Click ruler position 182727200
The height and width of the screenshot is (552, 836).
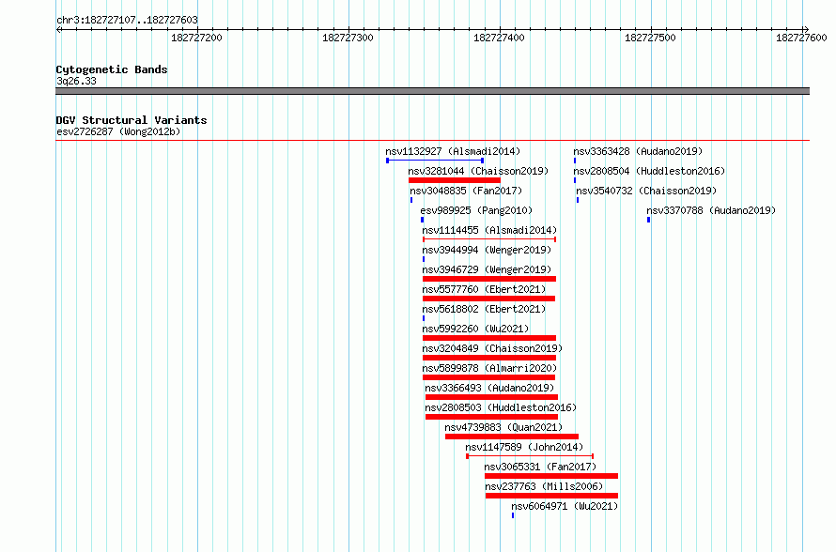click(196, 38)
